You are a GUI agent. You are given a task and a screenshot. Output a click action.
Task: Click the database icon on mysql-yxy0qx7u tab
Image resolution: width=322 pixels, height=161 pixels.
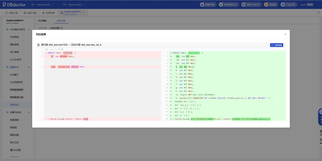[62, 13]
